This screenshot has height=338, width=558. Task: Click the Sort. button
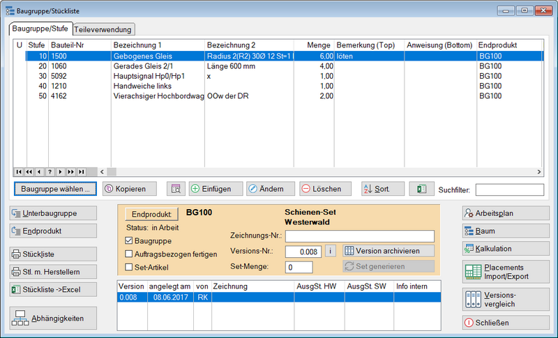[383, 189]
